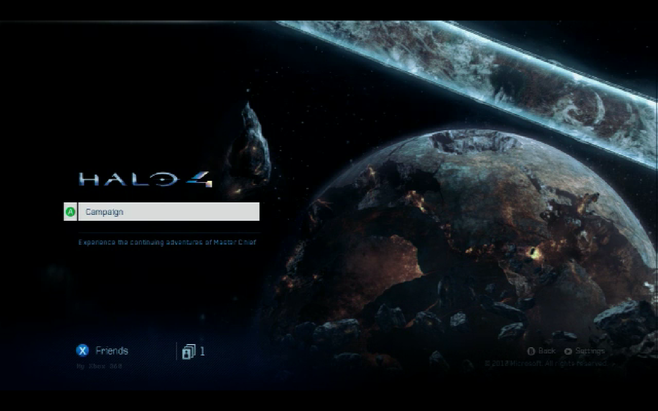
Task: Click the blue X button icon
Action: click(82, 350)
